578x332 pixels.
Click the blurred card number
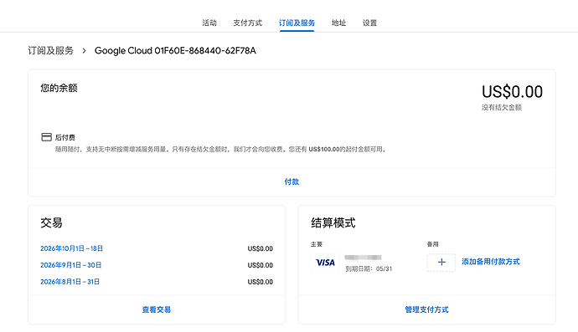point(363,258)
